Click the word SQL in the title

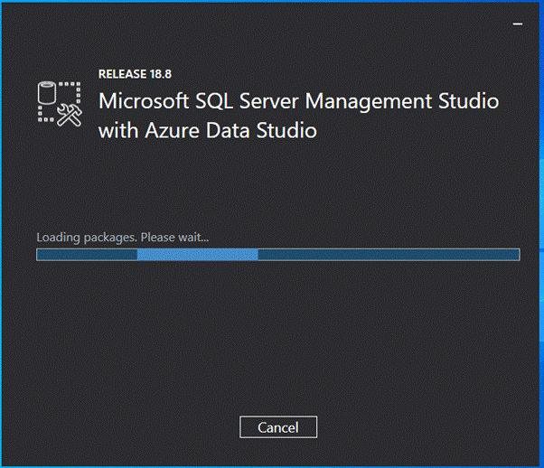[213, 101]
